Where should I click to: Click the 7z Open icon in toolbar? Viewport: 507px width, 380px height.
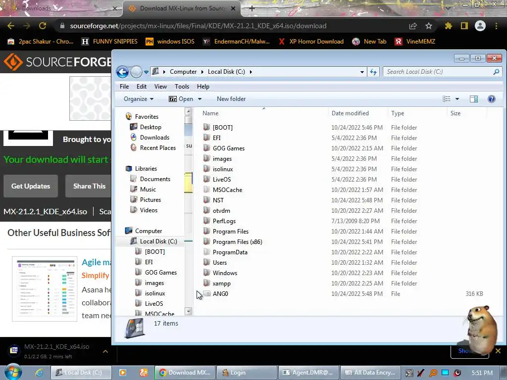pyautogui.click(x=173, y=99)
